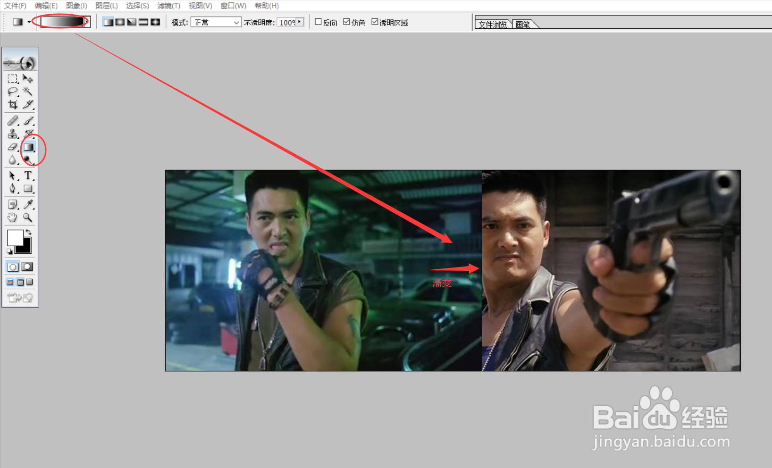Choose angle gradient style
This screenshot has width=772, height=468.
[132, 22]
